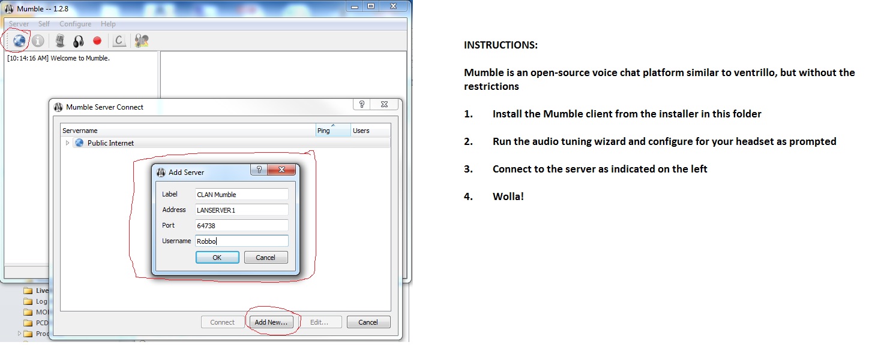This screenshot has width=893, height=348.
Task: Select the Public Internet tree row
Action: 226,143
